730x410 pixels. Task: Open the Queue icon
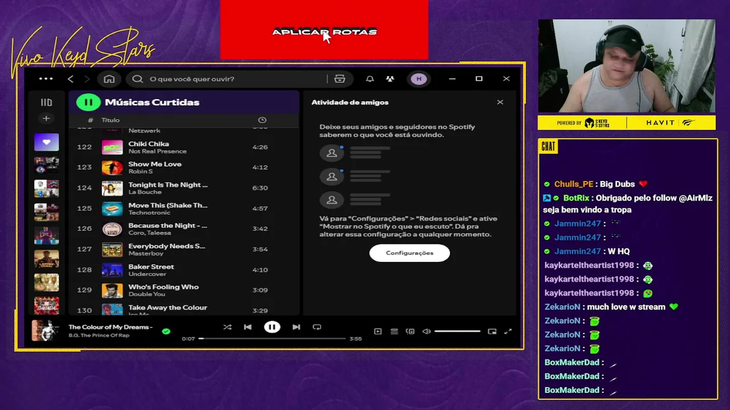point(394,331)
